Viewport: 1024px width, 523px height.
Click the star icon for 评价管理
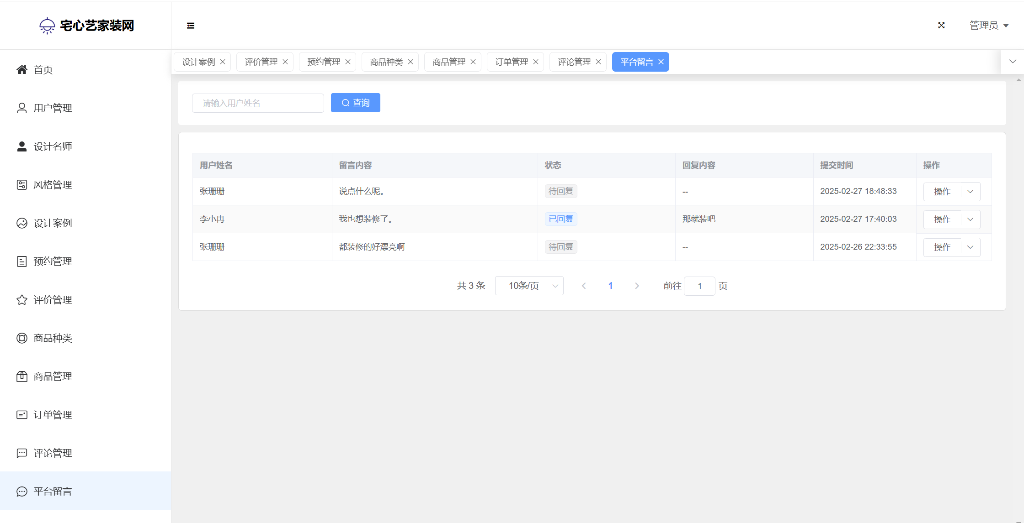point(22,299)
